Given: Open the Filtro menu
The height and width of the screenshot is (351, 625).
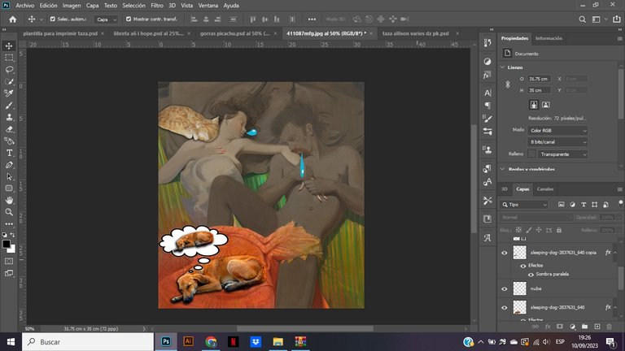Looking at the screenshot, I should [156, 6].
